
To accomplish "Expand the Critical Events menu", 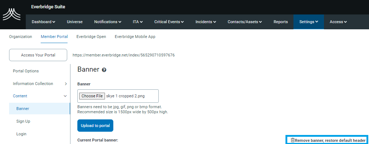I will [x=169, y=22].
